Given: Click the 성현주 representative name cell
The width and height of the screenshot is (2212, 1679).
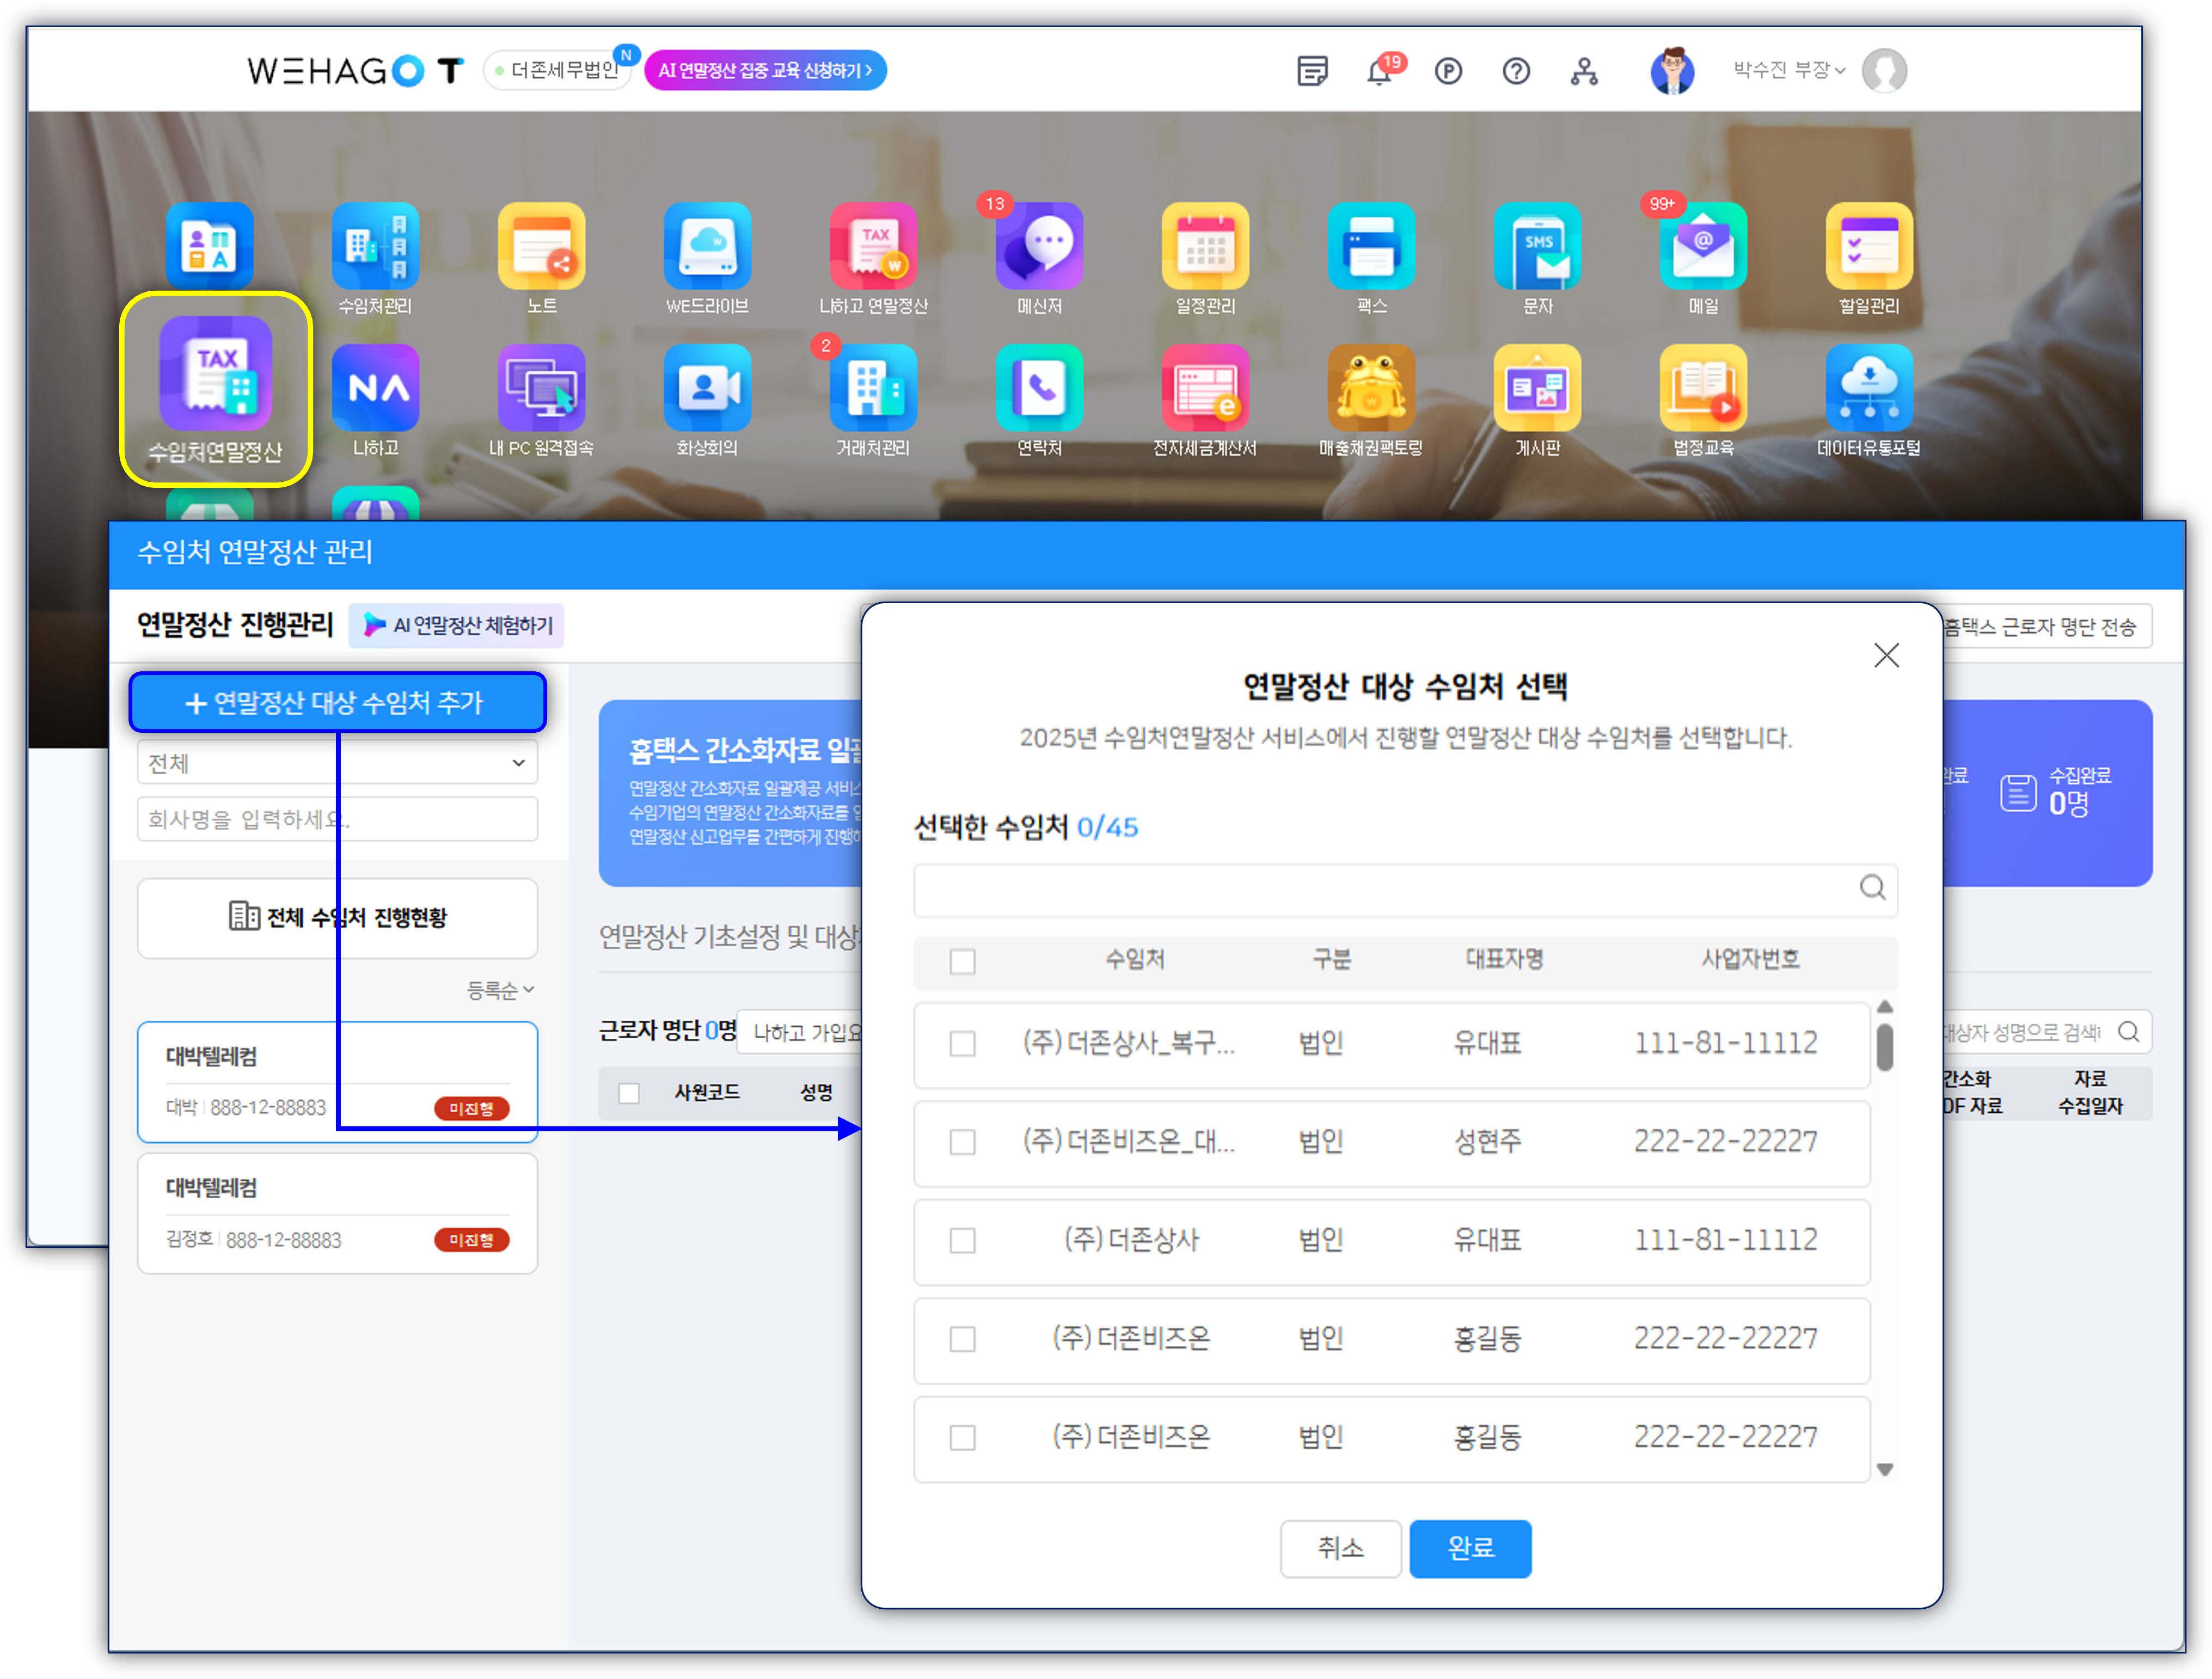Looking at the screenshot, I should coord(1488,1141).
